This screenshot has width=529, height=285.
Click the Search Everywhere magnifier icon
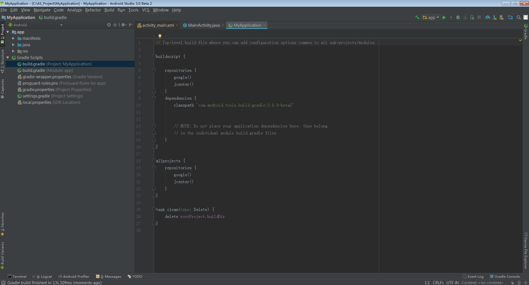(x=519, y=17)
